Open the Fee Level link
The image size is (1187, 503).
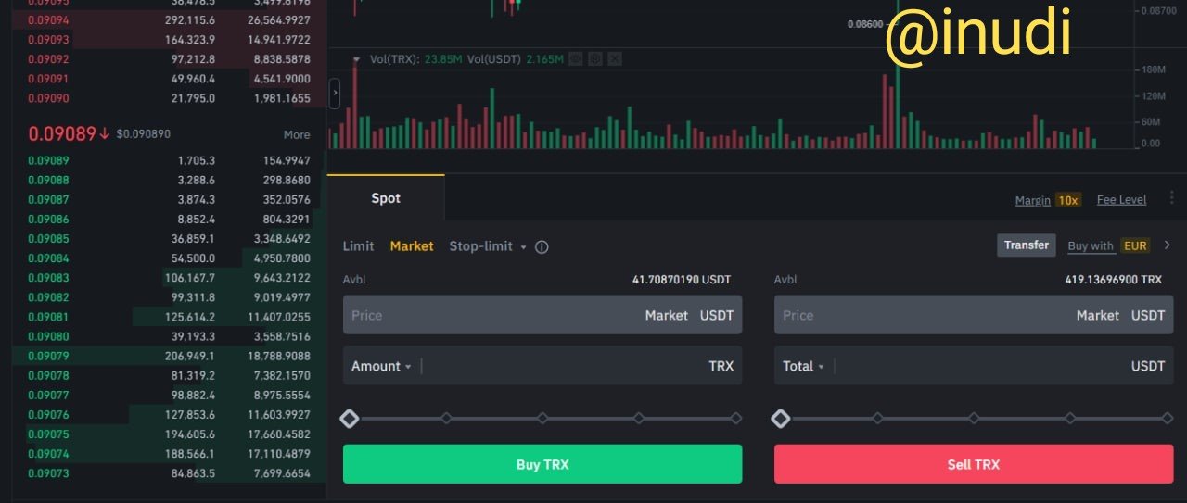click(x=1121, y=200)
